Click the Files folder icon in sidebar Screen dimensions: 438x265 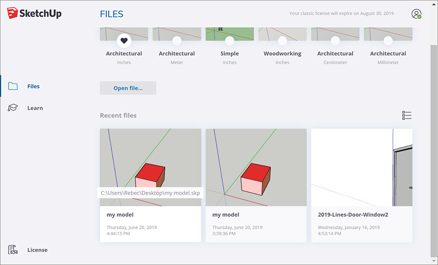[13, 86]
